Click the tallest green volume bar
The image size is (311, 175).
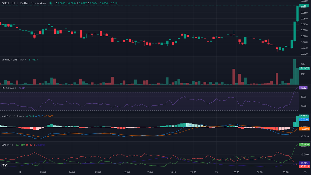pos(294,72)
